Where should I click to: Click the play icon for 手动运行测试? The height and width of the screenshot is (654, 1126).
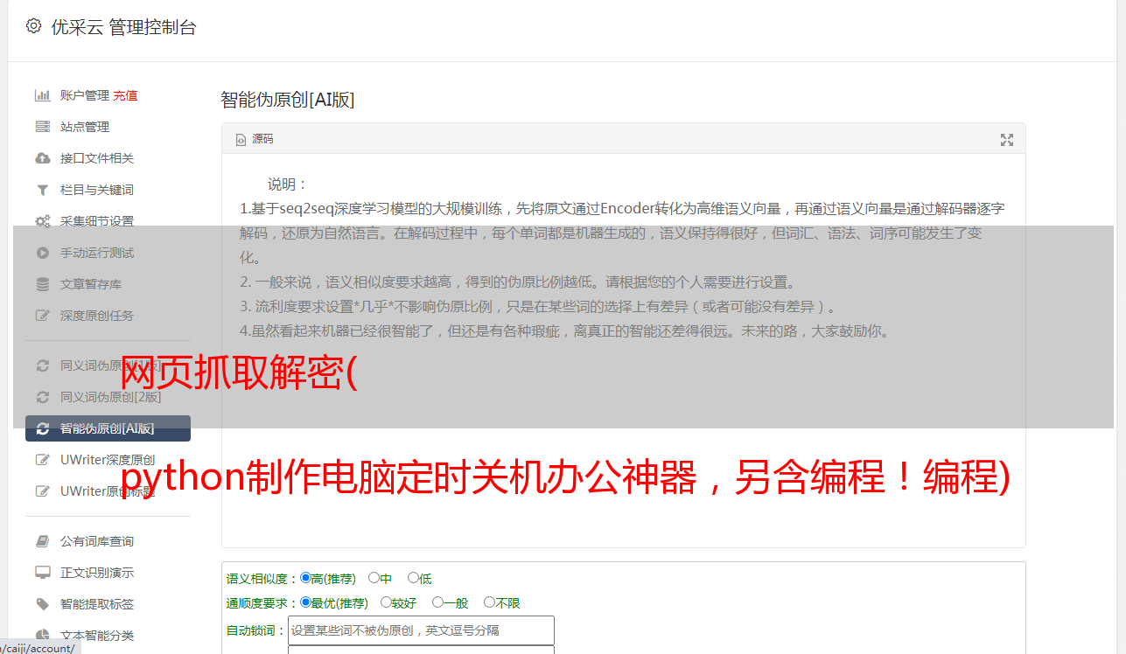pyautogui.click(x=42, y=253)
